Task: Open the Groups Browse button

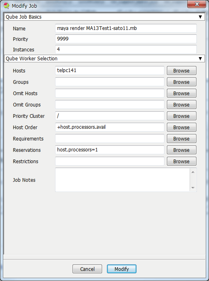Action: 181,82
